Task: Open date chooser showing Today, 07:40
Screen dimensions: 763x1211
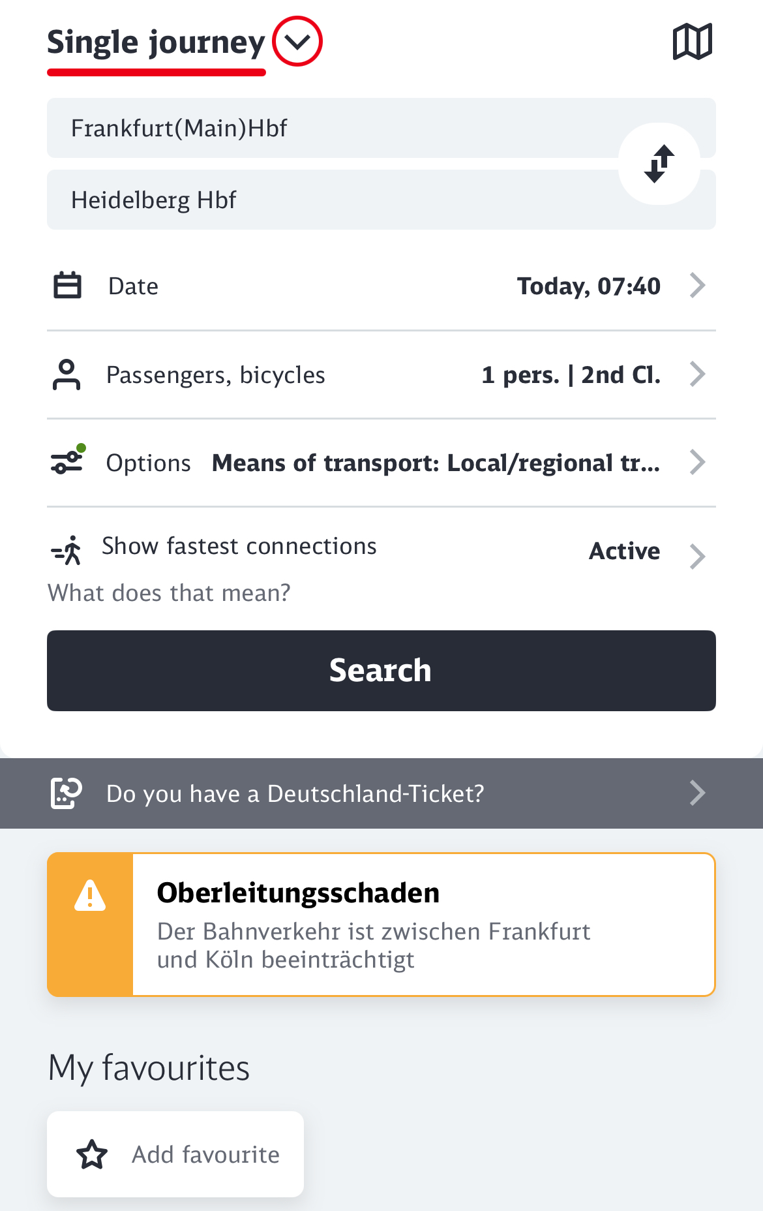Action: click(588, 286)
